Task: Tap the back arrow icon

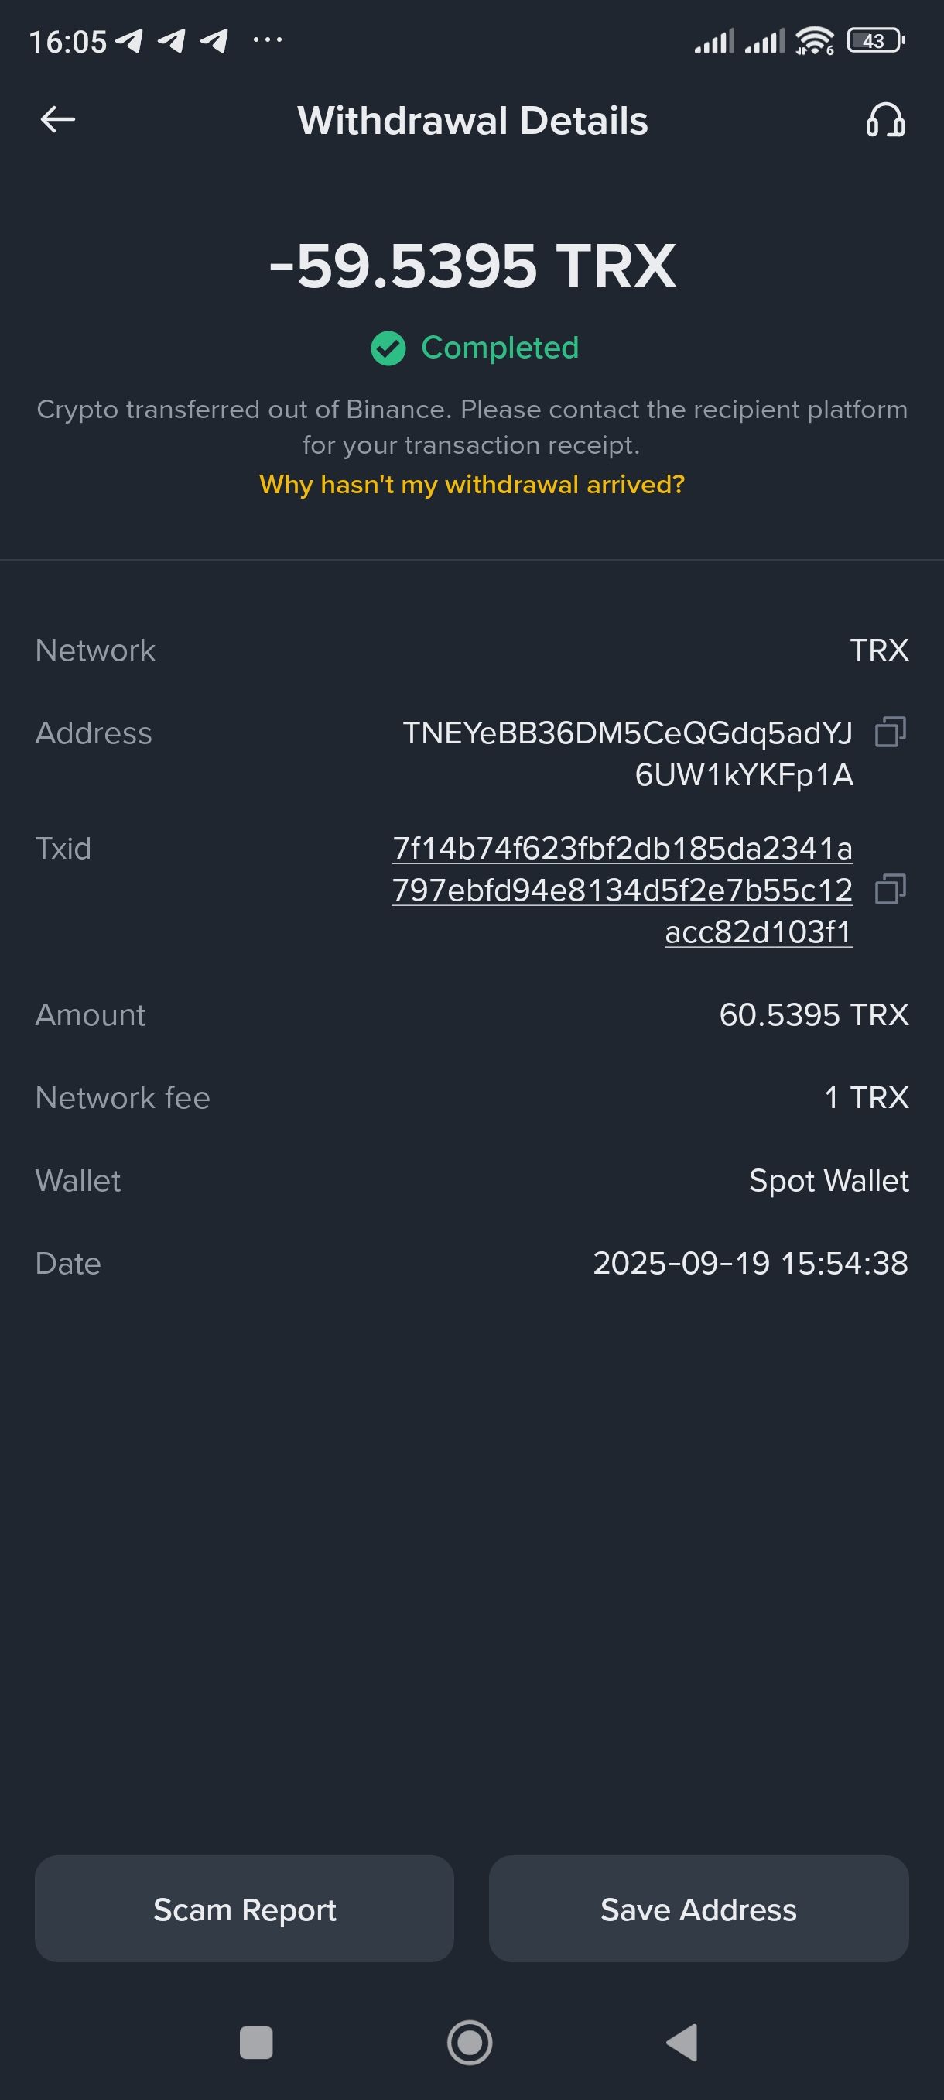Action: coord(58,120)
